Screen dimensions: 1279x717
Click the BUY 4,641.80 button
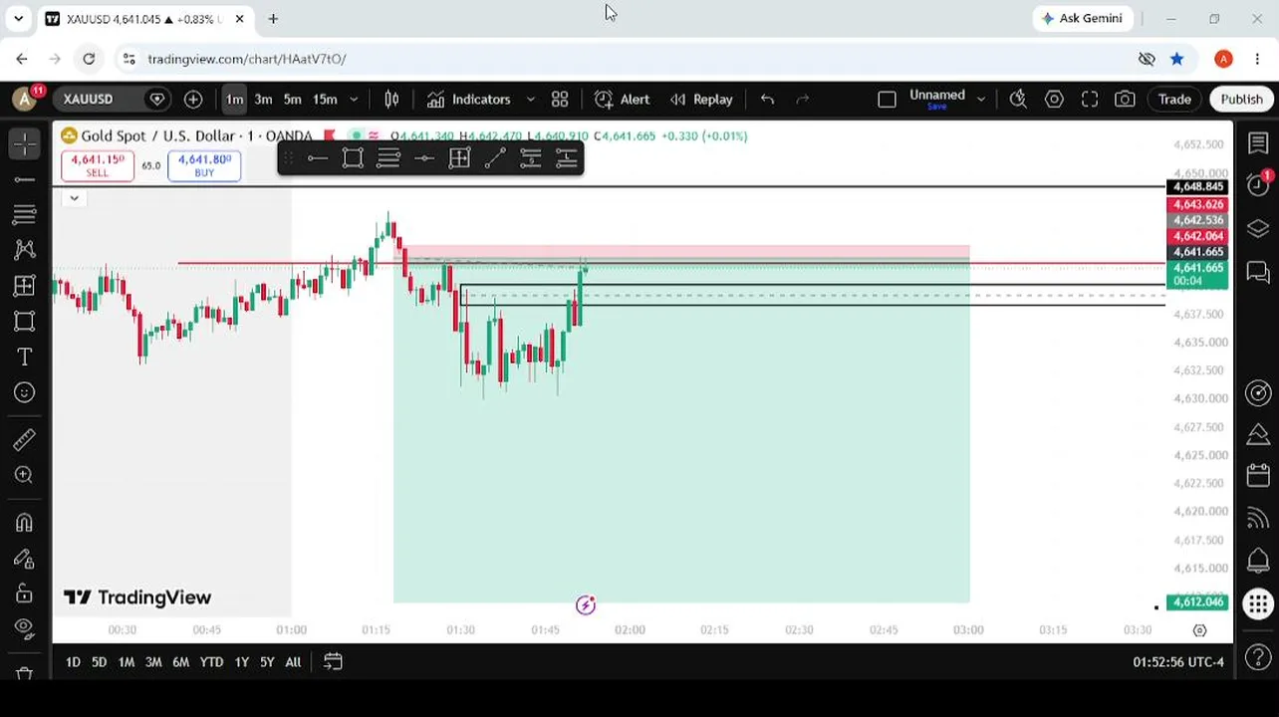point(204,165)
